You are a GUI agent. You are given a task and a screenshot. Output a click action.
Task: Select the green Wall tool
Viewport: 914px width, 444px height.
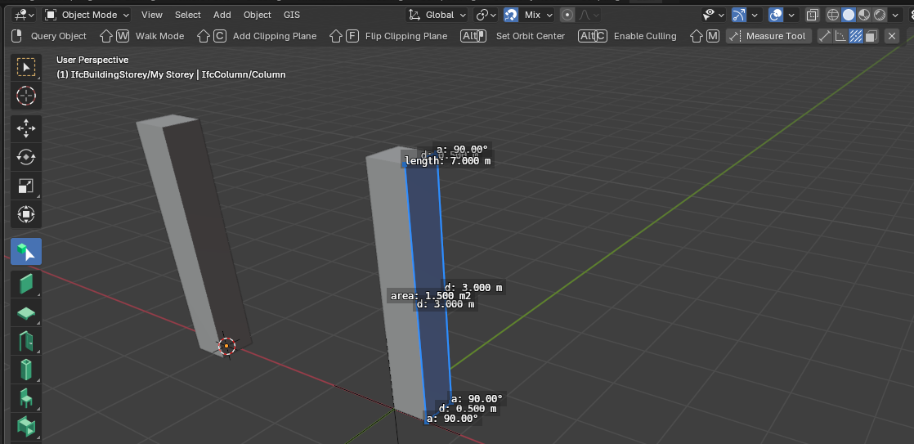tap(26, 285)
